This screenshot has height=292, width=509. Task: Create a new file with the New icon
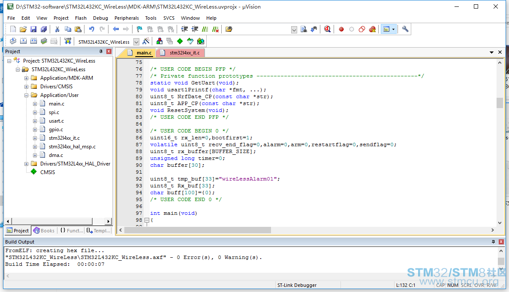click(13, 29)
